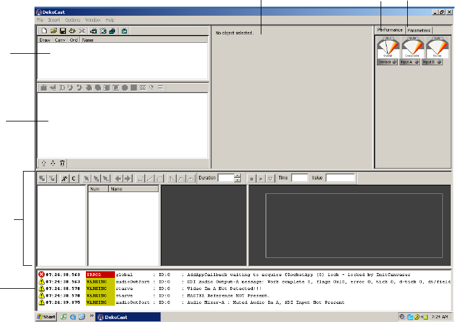The image size is (455, 322).
Task: Click the DekoCast taskbar button
Action: click(128, 317)
